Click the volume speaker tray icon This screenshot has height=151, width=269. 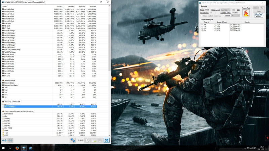(x=251, y=148)
